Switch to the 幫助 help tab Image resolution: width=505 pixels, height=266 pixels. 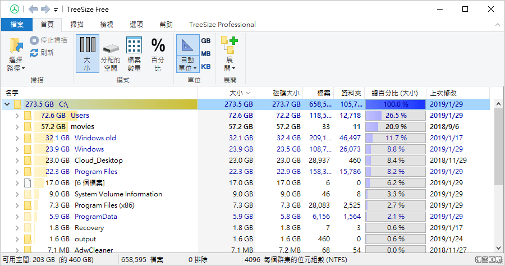(x=166, y=25)
